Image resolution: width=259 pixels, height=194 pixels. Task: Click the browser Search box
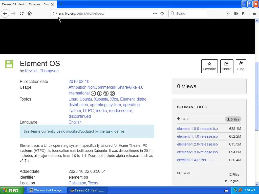point(188,13)
